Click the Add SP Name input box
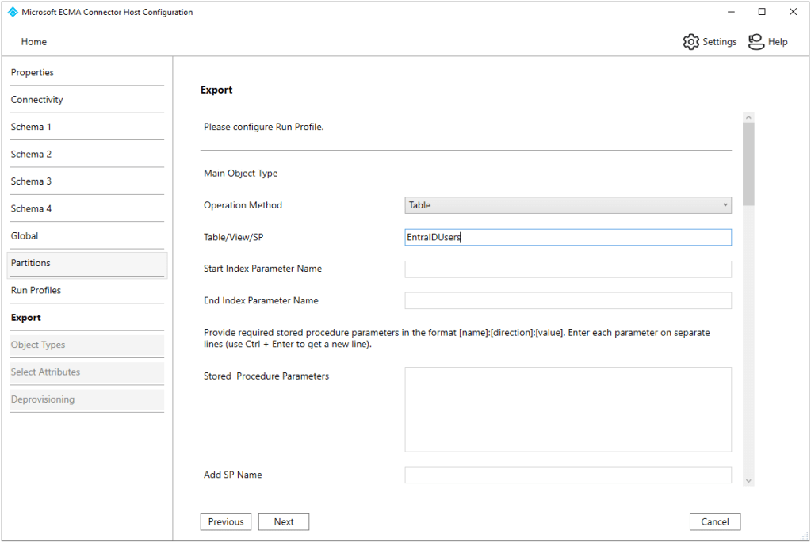Image resolution: width=811 pixels, height=542 pixels. pyautogui.click(x=568, y=475)
